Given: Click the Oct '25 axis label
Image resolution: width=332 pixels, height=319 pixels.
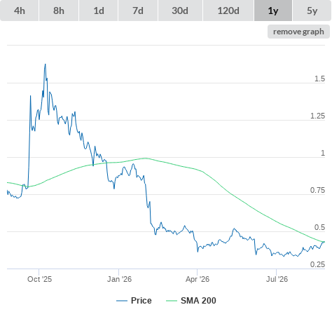Looking at the screenshot, I should point(39,279).
